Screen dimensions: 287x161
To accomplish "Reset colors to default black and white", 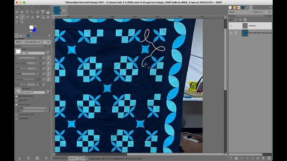I will 30,31.
